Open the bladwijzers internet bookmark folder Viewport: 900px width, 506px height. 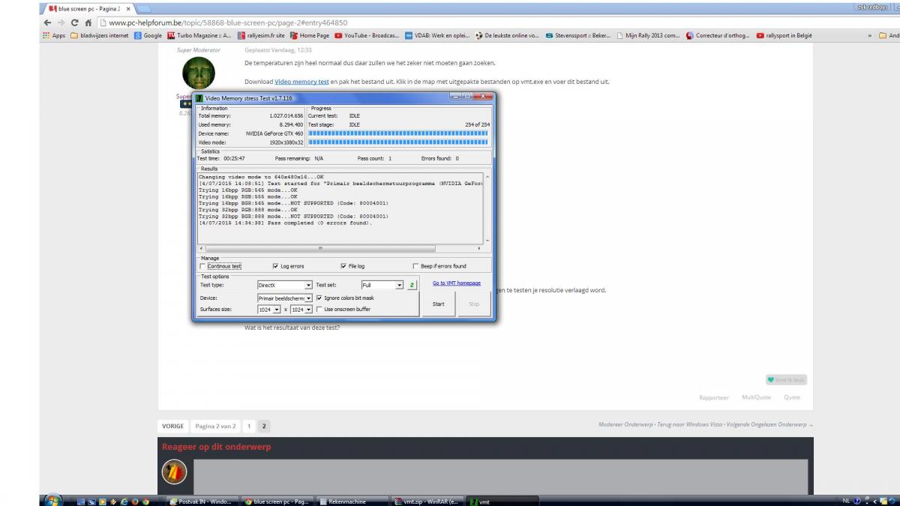tap(100, 35)
